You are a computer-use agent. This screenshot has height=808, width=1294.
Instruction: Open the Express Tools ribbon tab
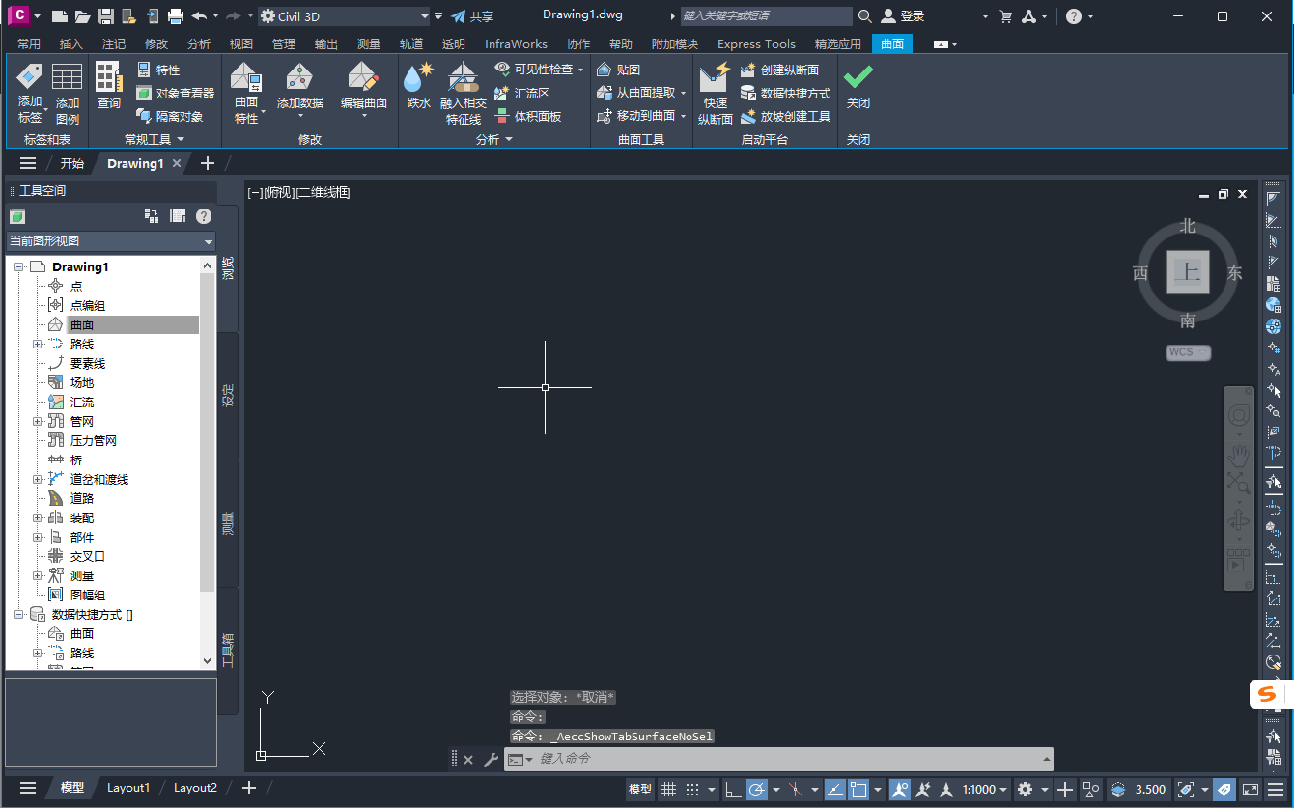coord(756,43)
